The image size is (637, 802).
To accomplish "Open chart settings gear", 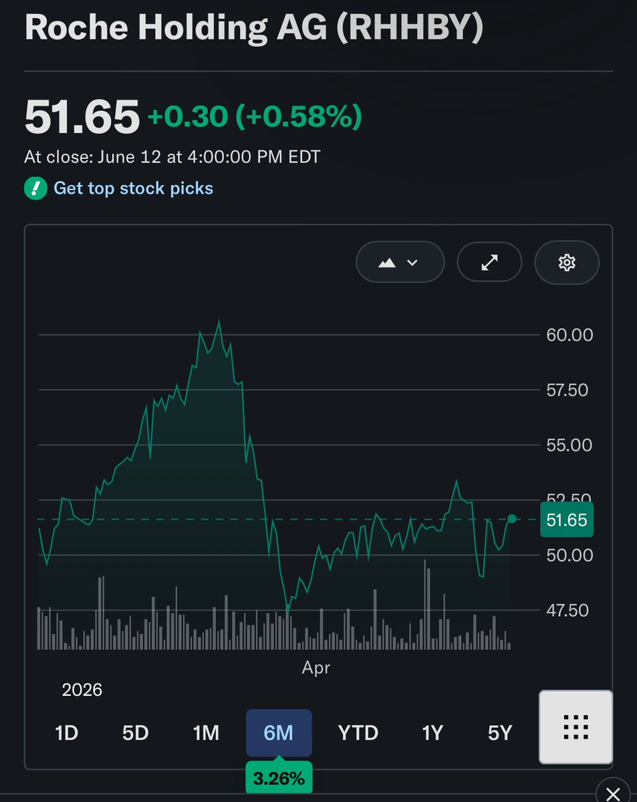I will 567,262.
